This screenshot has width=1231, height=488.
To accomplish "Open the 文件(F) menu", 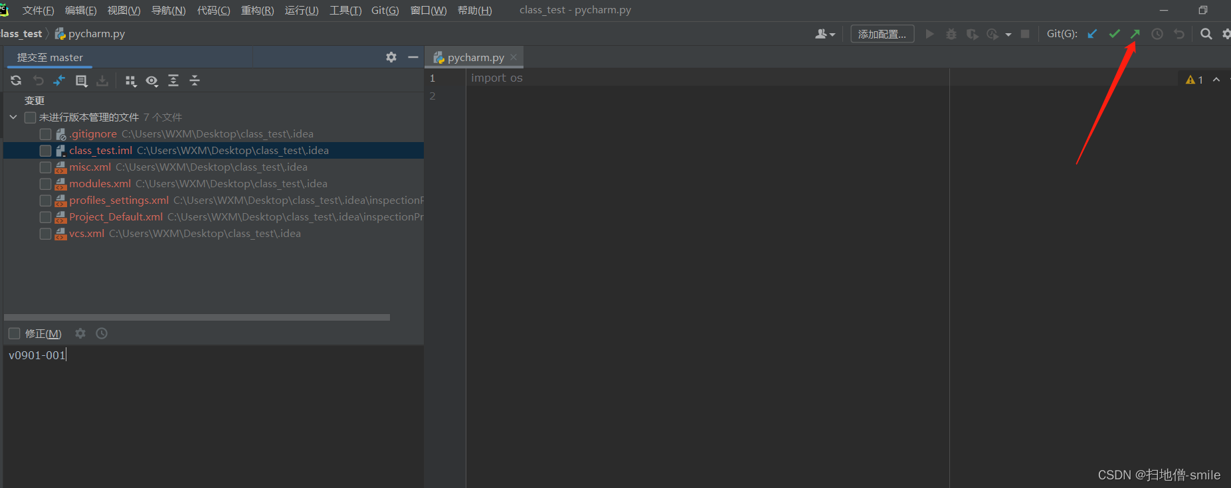I will [x=38, y=11].
